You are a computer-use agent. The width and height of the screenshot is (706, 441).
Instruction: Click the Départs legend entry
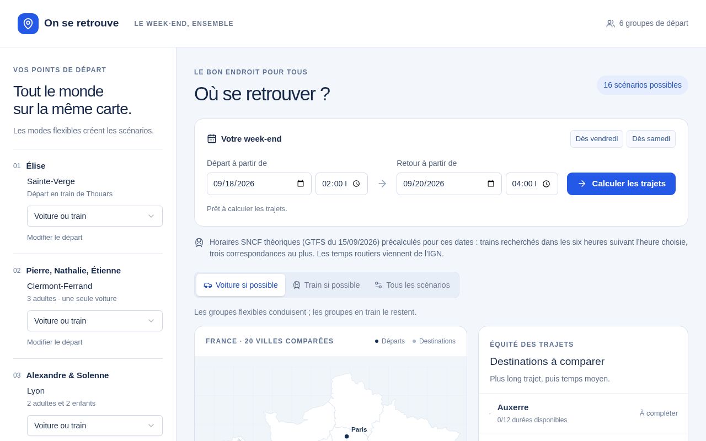[389, 341]
